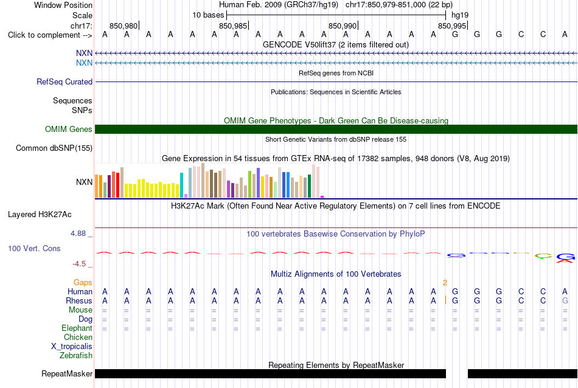Click the orange '2' gap marker
578x388 pixels.
[445, 283]
